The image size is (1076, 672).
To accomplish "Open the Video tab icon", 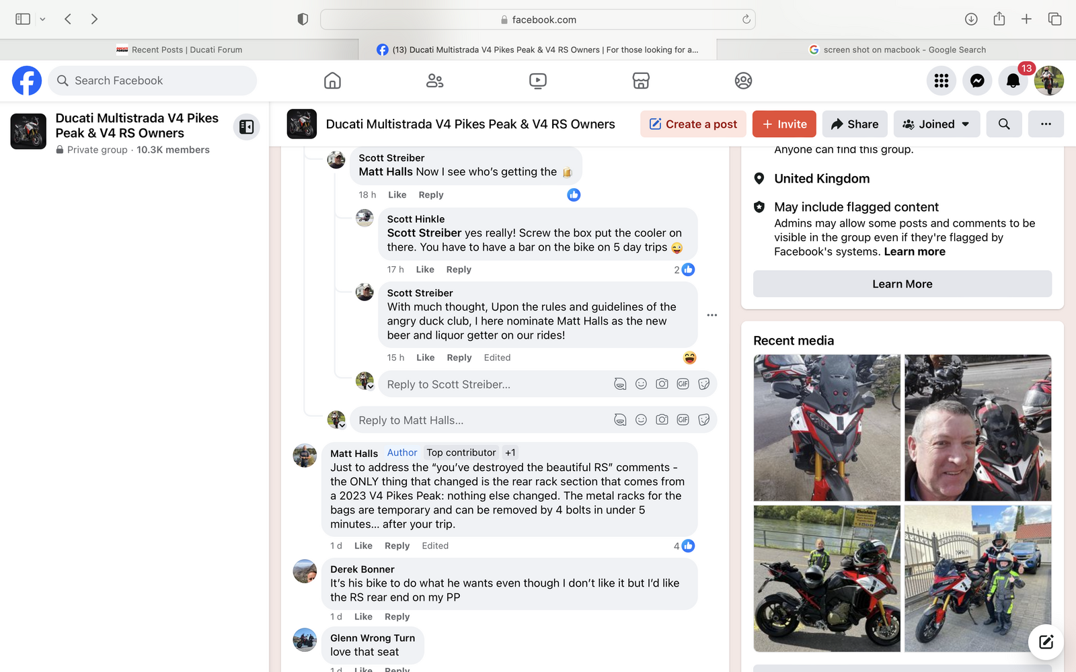I will point(538,81).
